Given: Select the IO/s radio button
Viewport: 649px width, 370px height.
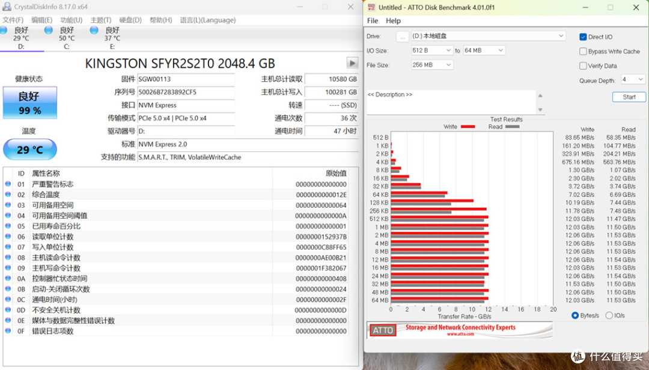Looking at the screenshot, I should tap(609, 315).
